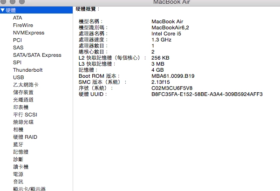Click SMC version 2.13f15
280x191 pixels.
161,82
